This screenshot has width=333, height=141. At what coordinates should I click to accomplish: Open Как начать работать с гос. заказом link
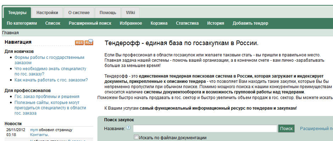[x=51, y=80]
